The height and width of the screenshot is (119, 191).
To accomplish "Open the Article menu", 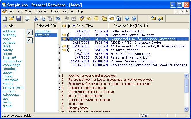I will point(55,11).
